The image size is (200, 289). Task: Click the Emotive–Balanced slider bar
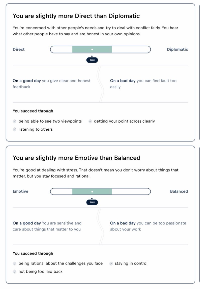(x=100, y=191)
